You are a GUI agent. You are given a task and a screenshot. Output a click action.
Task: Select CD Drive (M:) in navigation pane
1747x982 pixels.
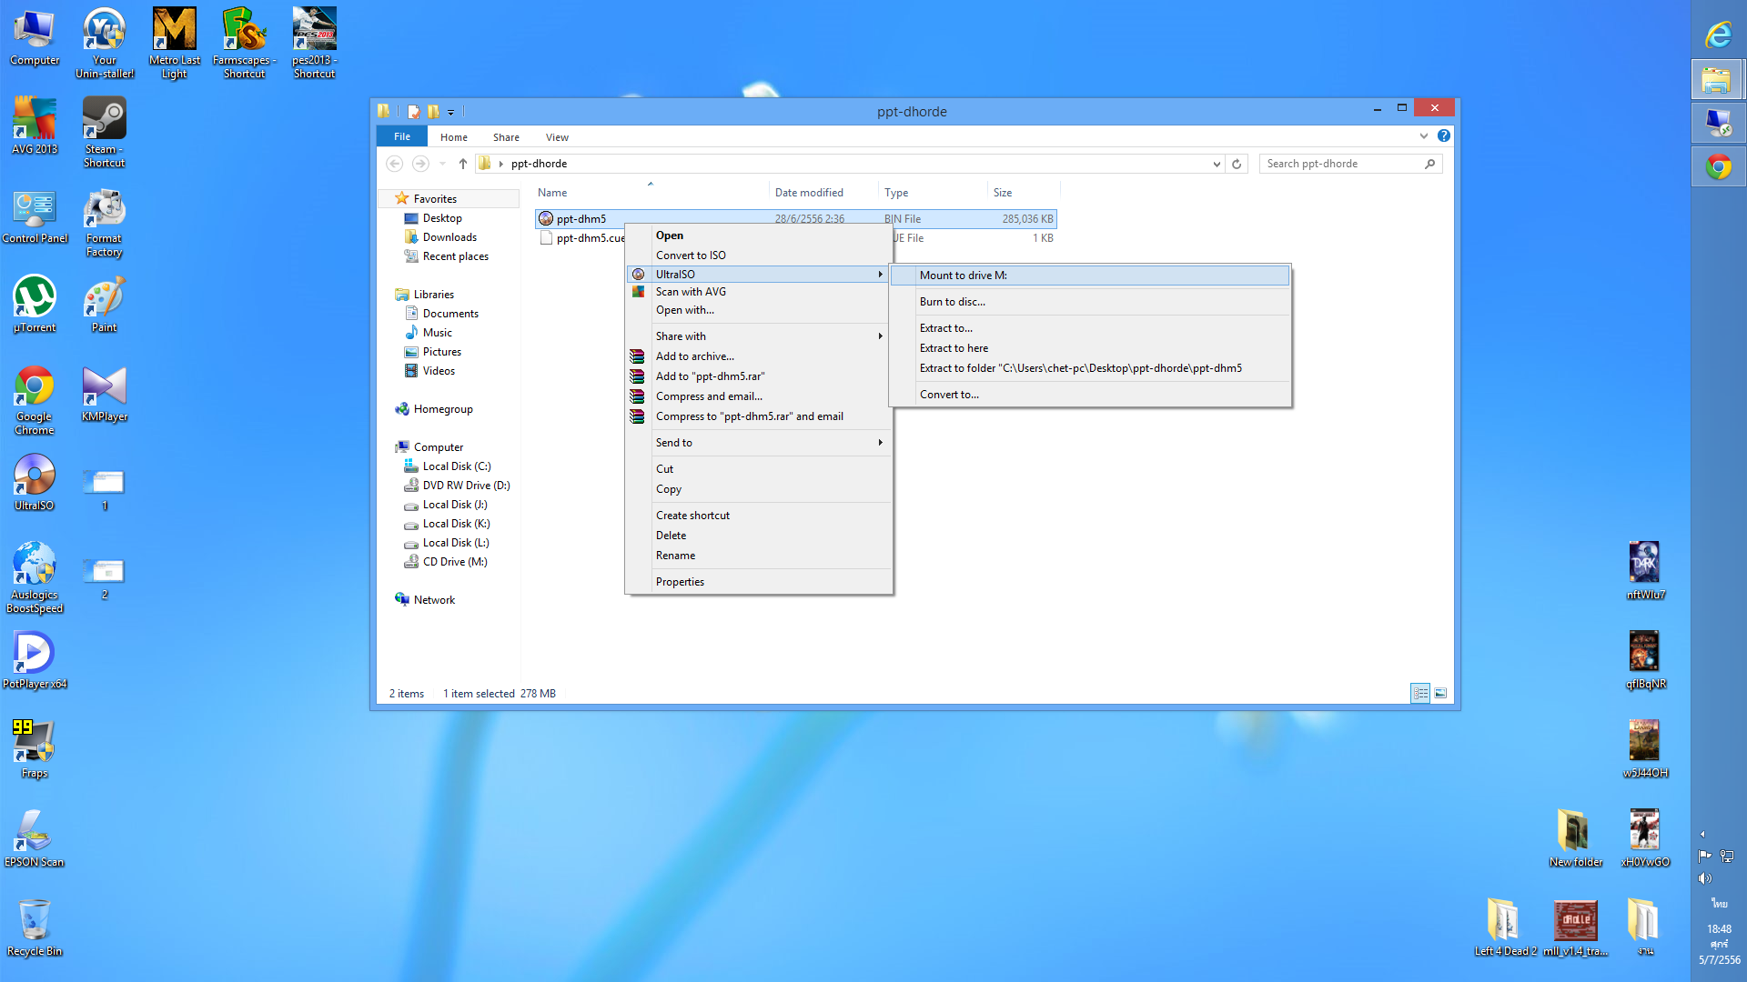(x=454, y=562)
